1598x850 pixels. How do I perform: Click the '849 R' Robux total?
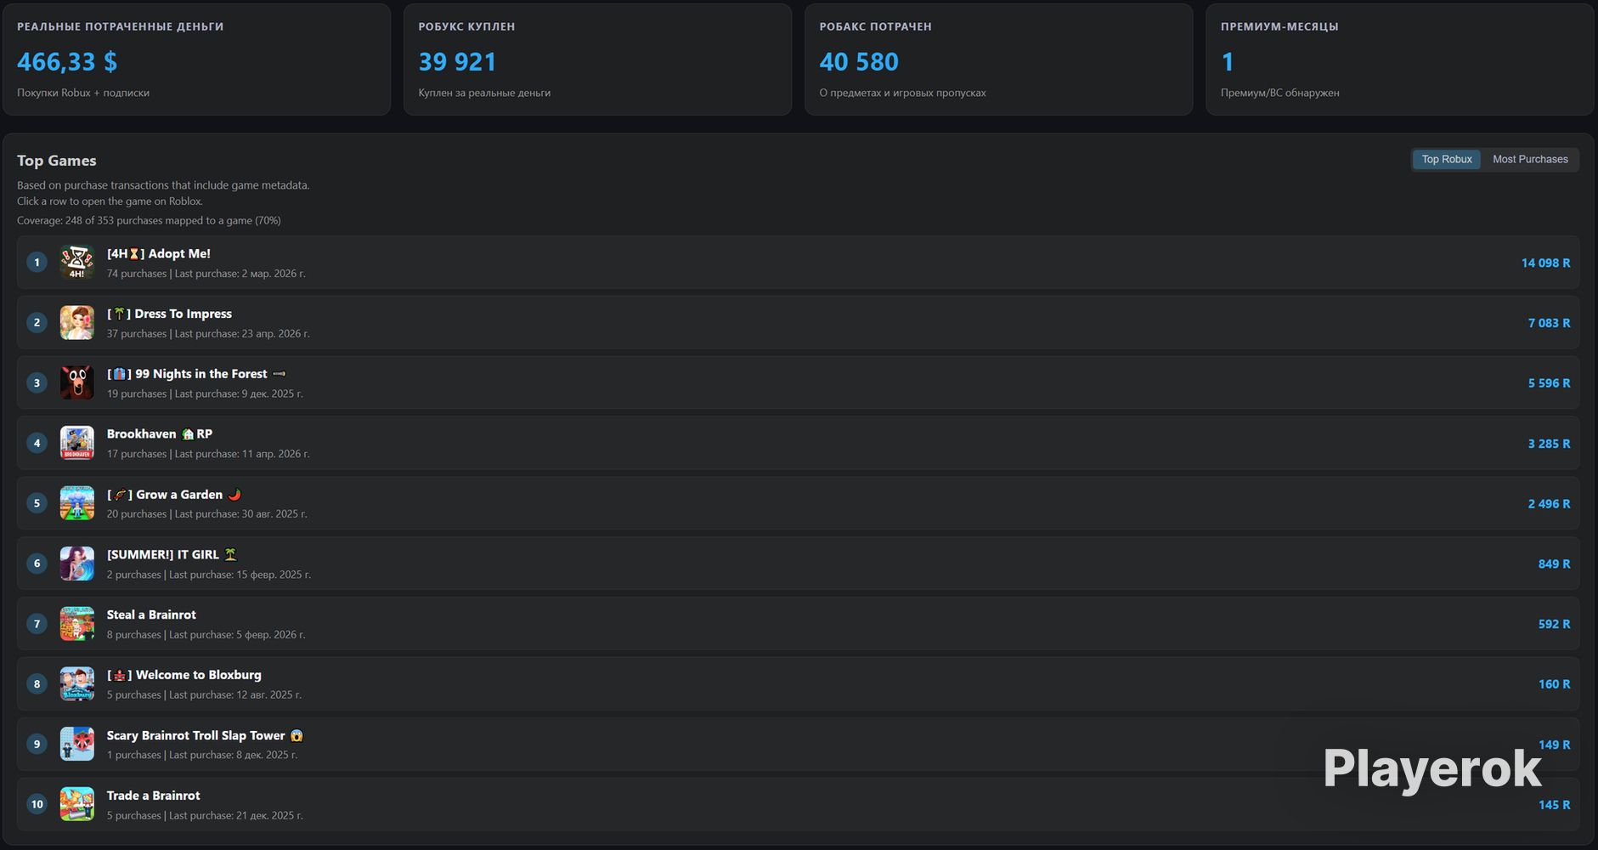[x=1554, y=564]
